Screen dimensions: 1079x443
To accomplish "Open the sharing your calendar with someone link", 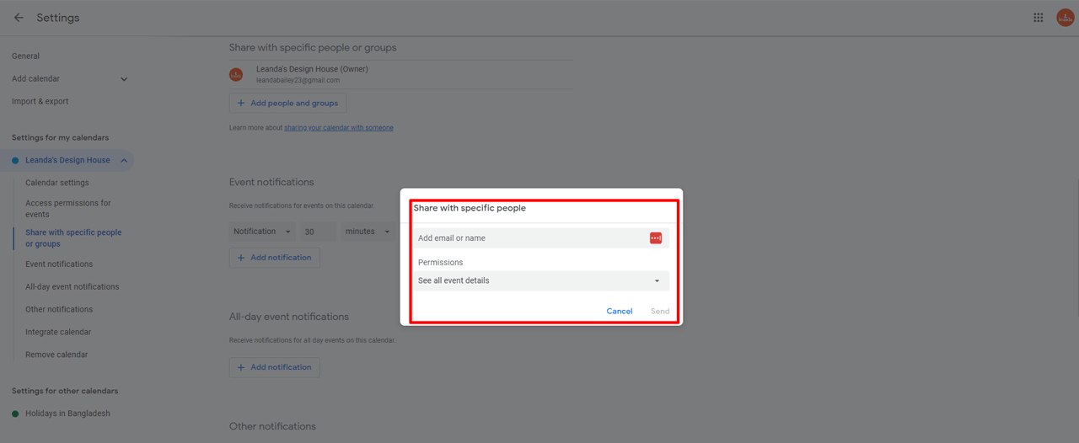I will 339,128.
